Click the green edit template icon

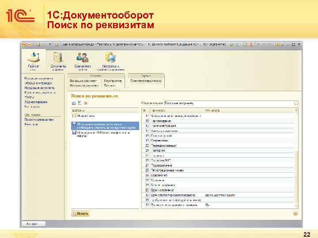click(x=79, y=103)
